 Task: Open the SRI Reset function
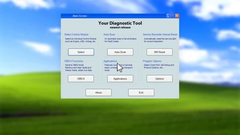(159, 52)
